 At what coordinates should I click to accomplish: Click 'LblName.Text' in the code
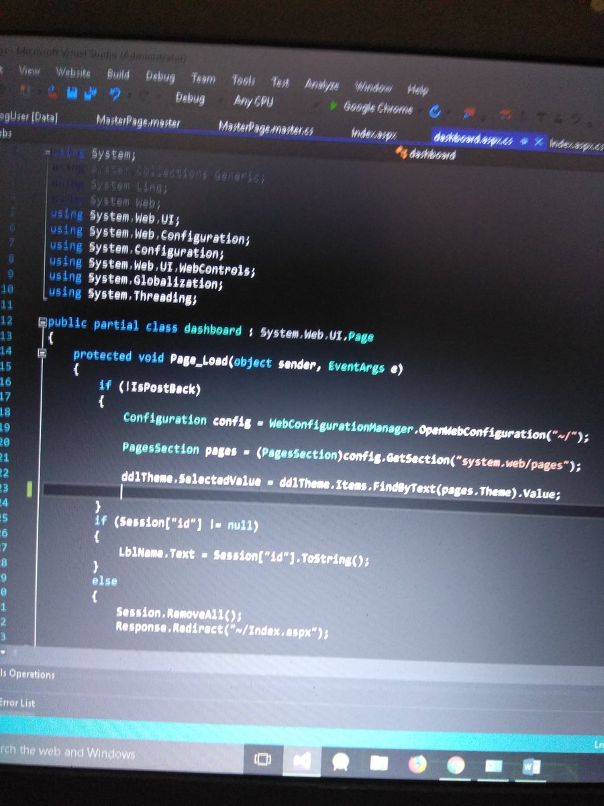click(156, 554)
